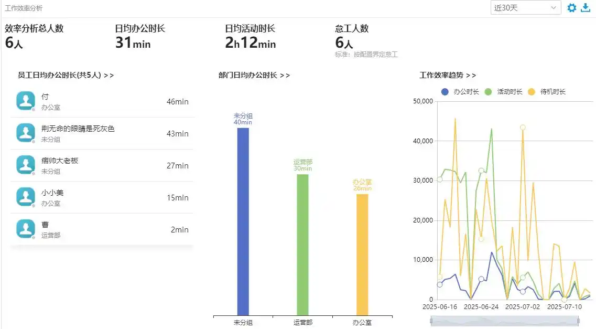Select the 43min duration value

(x=178, y=133)
